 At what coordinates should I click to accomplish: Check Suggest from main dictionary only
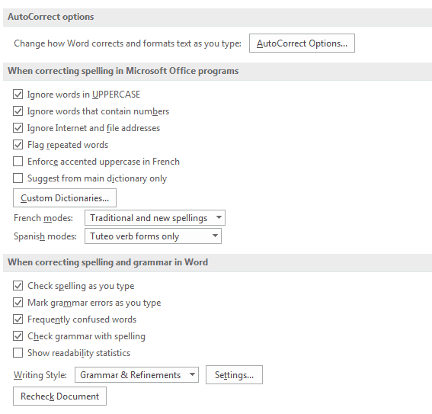18,178
